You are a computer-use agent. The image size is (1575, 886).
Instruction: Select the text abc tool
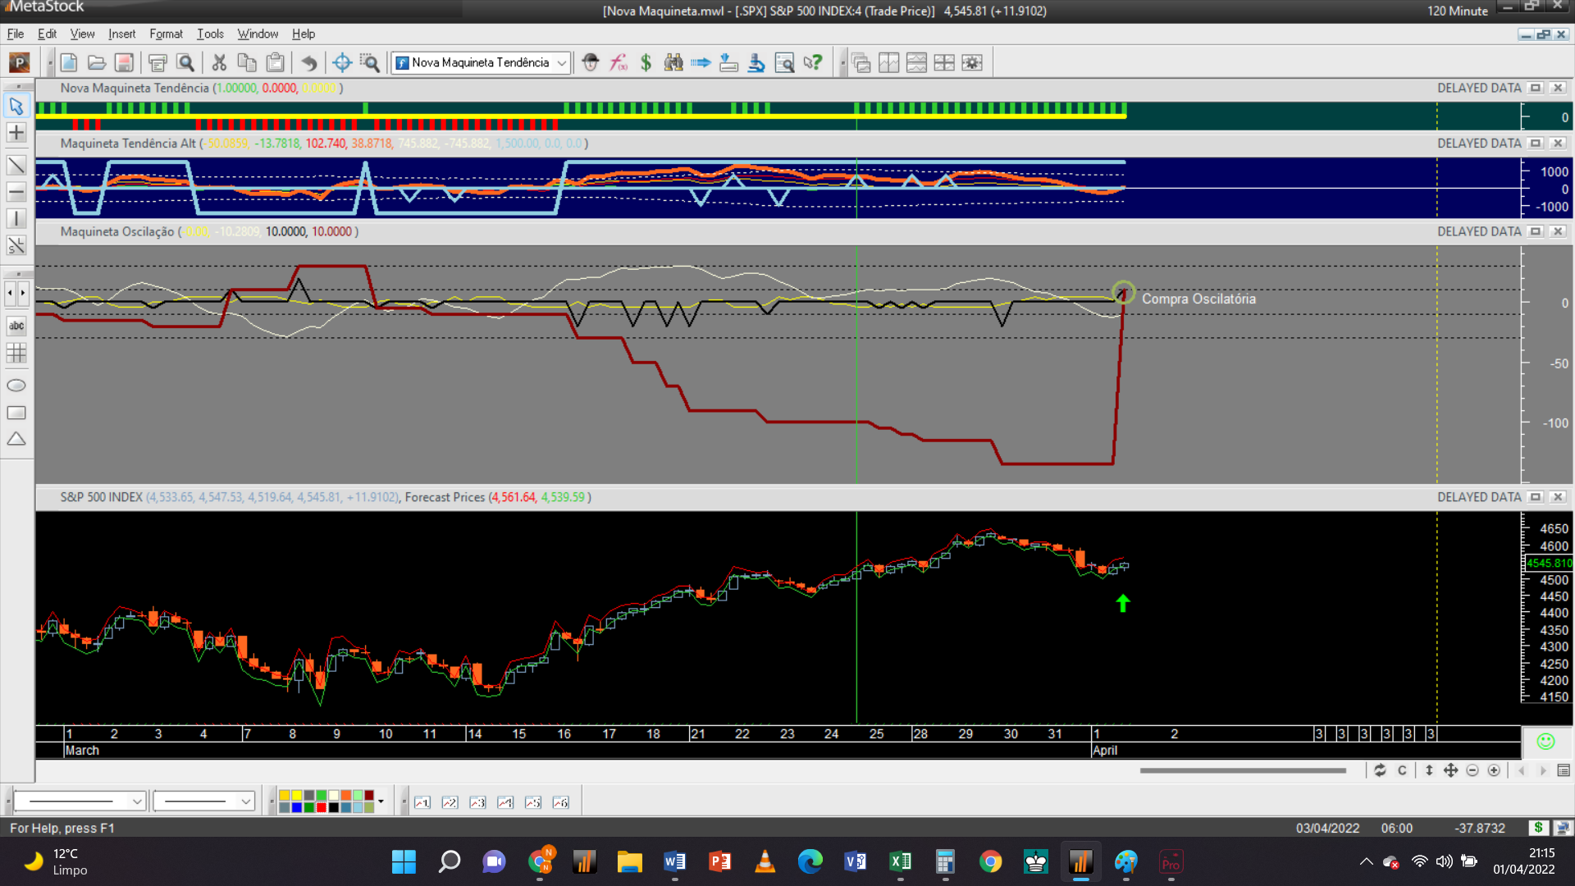(x=16, y=326)
